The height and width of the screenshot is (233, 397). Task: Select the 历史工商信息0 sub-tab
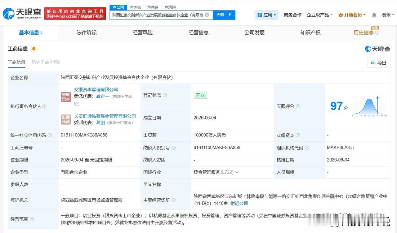pyautogui.click(x=46, y=62)
